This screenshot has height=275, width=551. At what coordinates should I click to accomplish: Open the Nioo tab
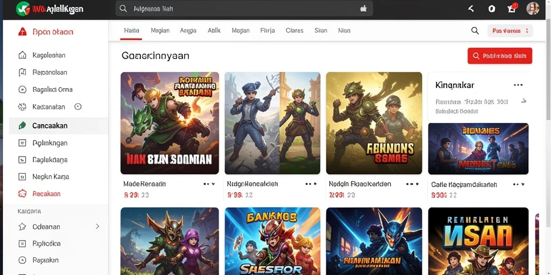pyautogui.click(x=344, y=31)
